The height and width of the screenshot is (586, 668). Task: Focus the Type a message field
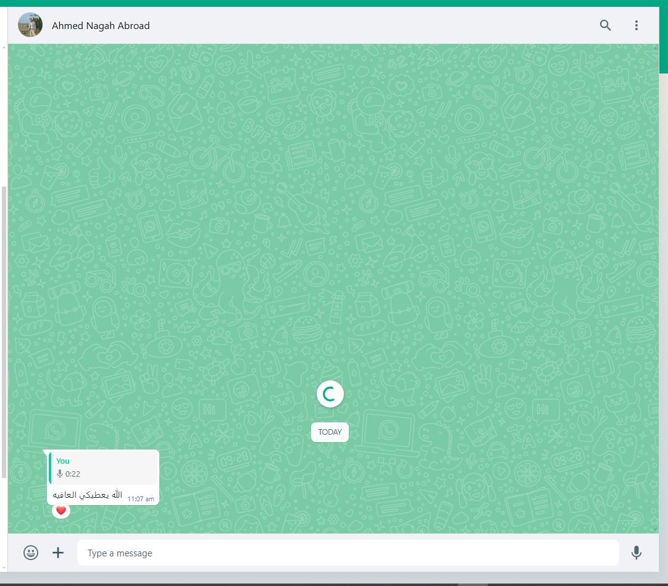tap(348, 553)
